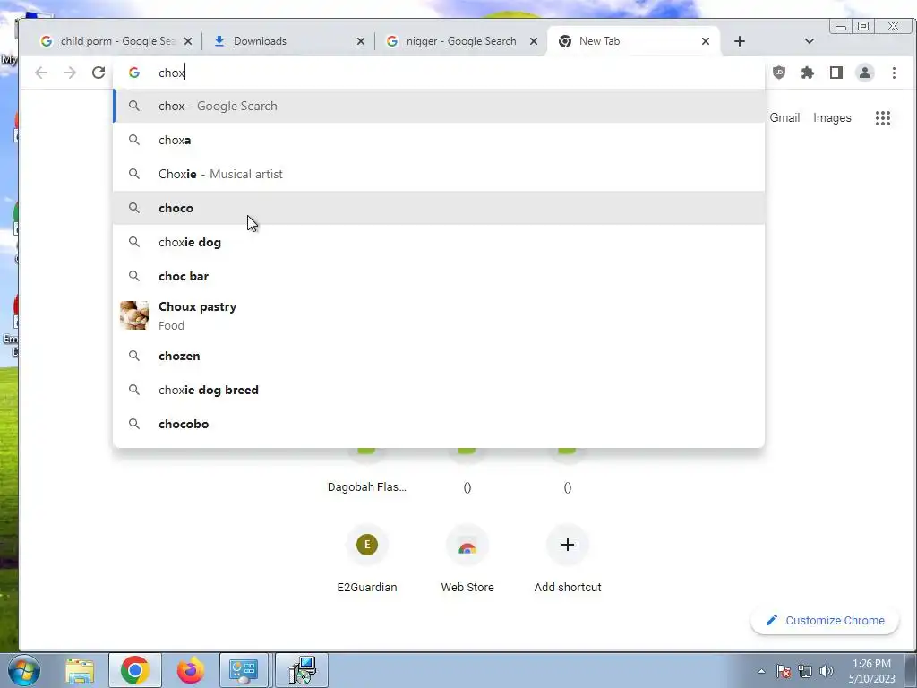Viewport: 917px width, 688px height.
Task: Click the address bar containing chox
Action: (439, 73)
